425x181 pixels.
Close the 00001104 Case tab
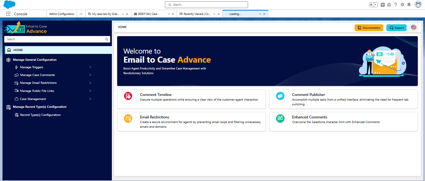[x=173, y=14]
